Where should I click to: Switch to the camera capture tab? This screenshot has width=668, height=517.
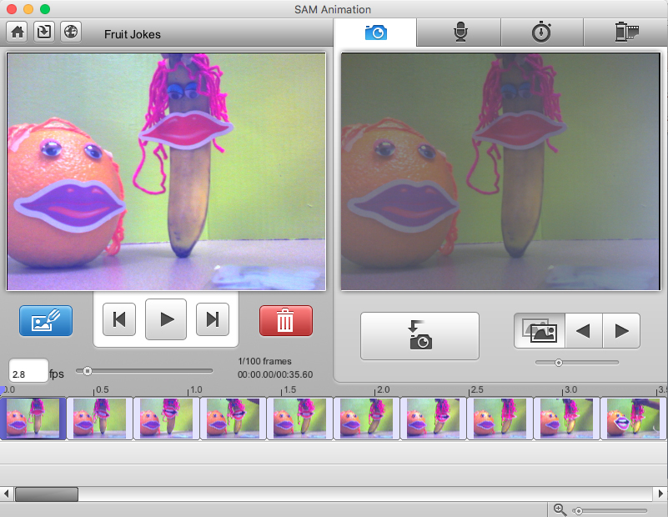click(x=376, y=33)
